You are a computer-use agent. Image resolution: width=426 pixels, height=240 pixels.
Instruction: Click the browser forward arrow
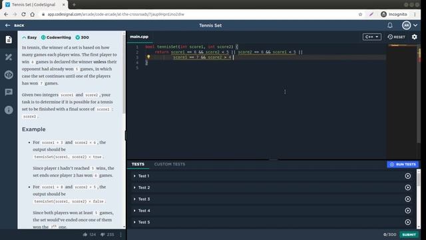click(x=15, y=15)
